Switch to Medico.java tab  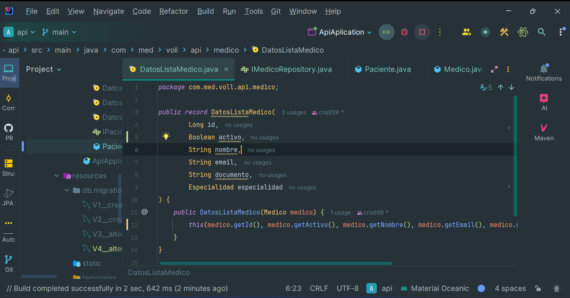[459, 69]
